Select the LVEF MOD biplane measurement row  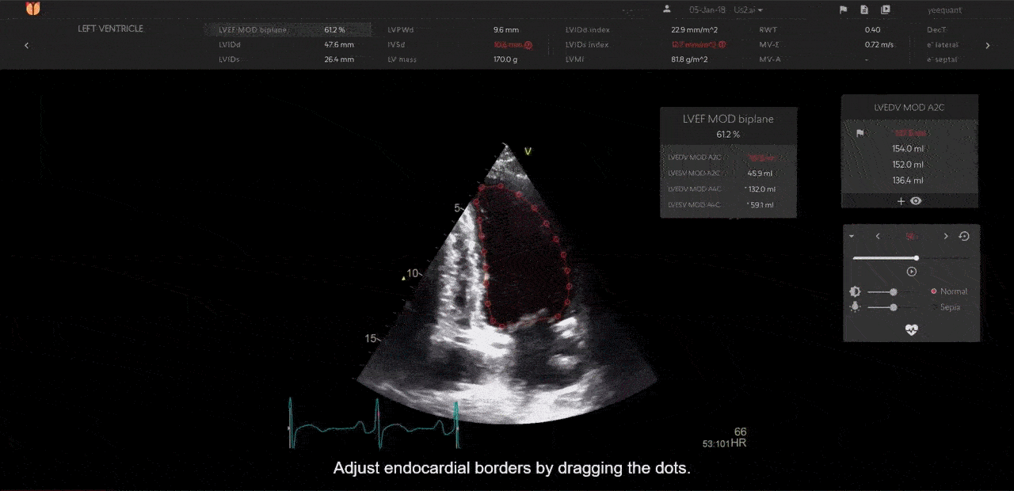(x=287, y=30)
